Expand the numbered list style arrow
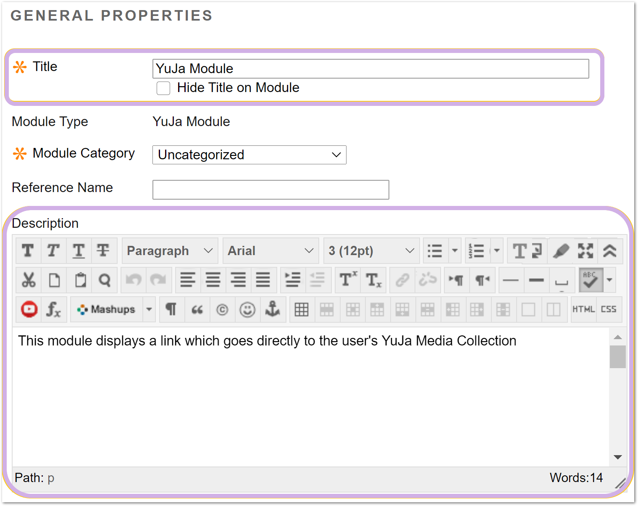This screenshot has width=638, height=506. [x=496, y=251]
